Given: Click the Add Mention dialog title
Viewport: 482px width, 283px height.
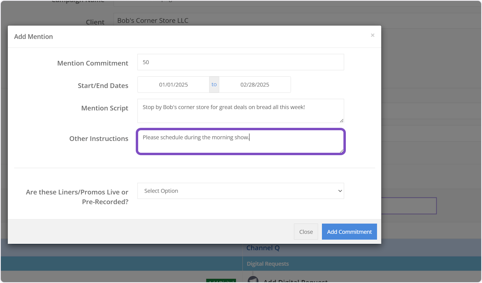Looking at the screenshot, I should click(33, 37).
